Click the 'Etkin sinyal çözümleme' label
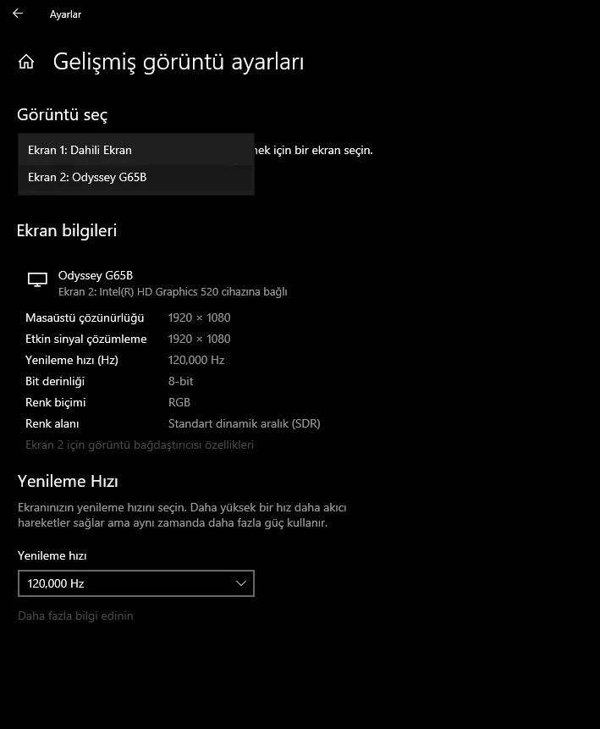Screen dimensions: 600x729 [86, 339]
